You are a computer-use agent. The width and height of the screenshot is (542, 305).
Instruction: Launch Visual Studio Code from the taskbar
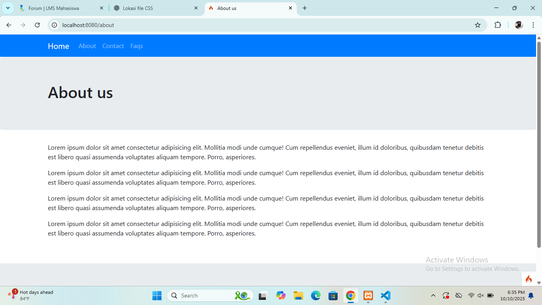(x=385, y=295)
